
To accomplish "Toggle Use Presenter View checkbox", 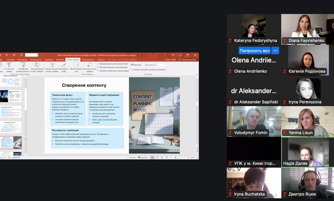I will pyautogui.click(x=132, y=69).
